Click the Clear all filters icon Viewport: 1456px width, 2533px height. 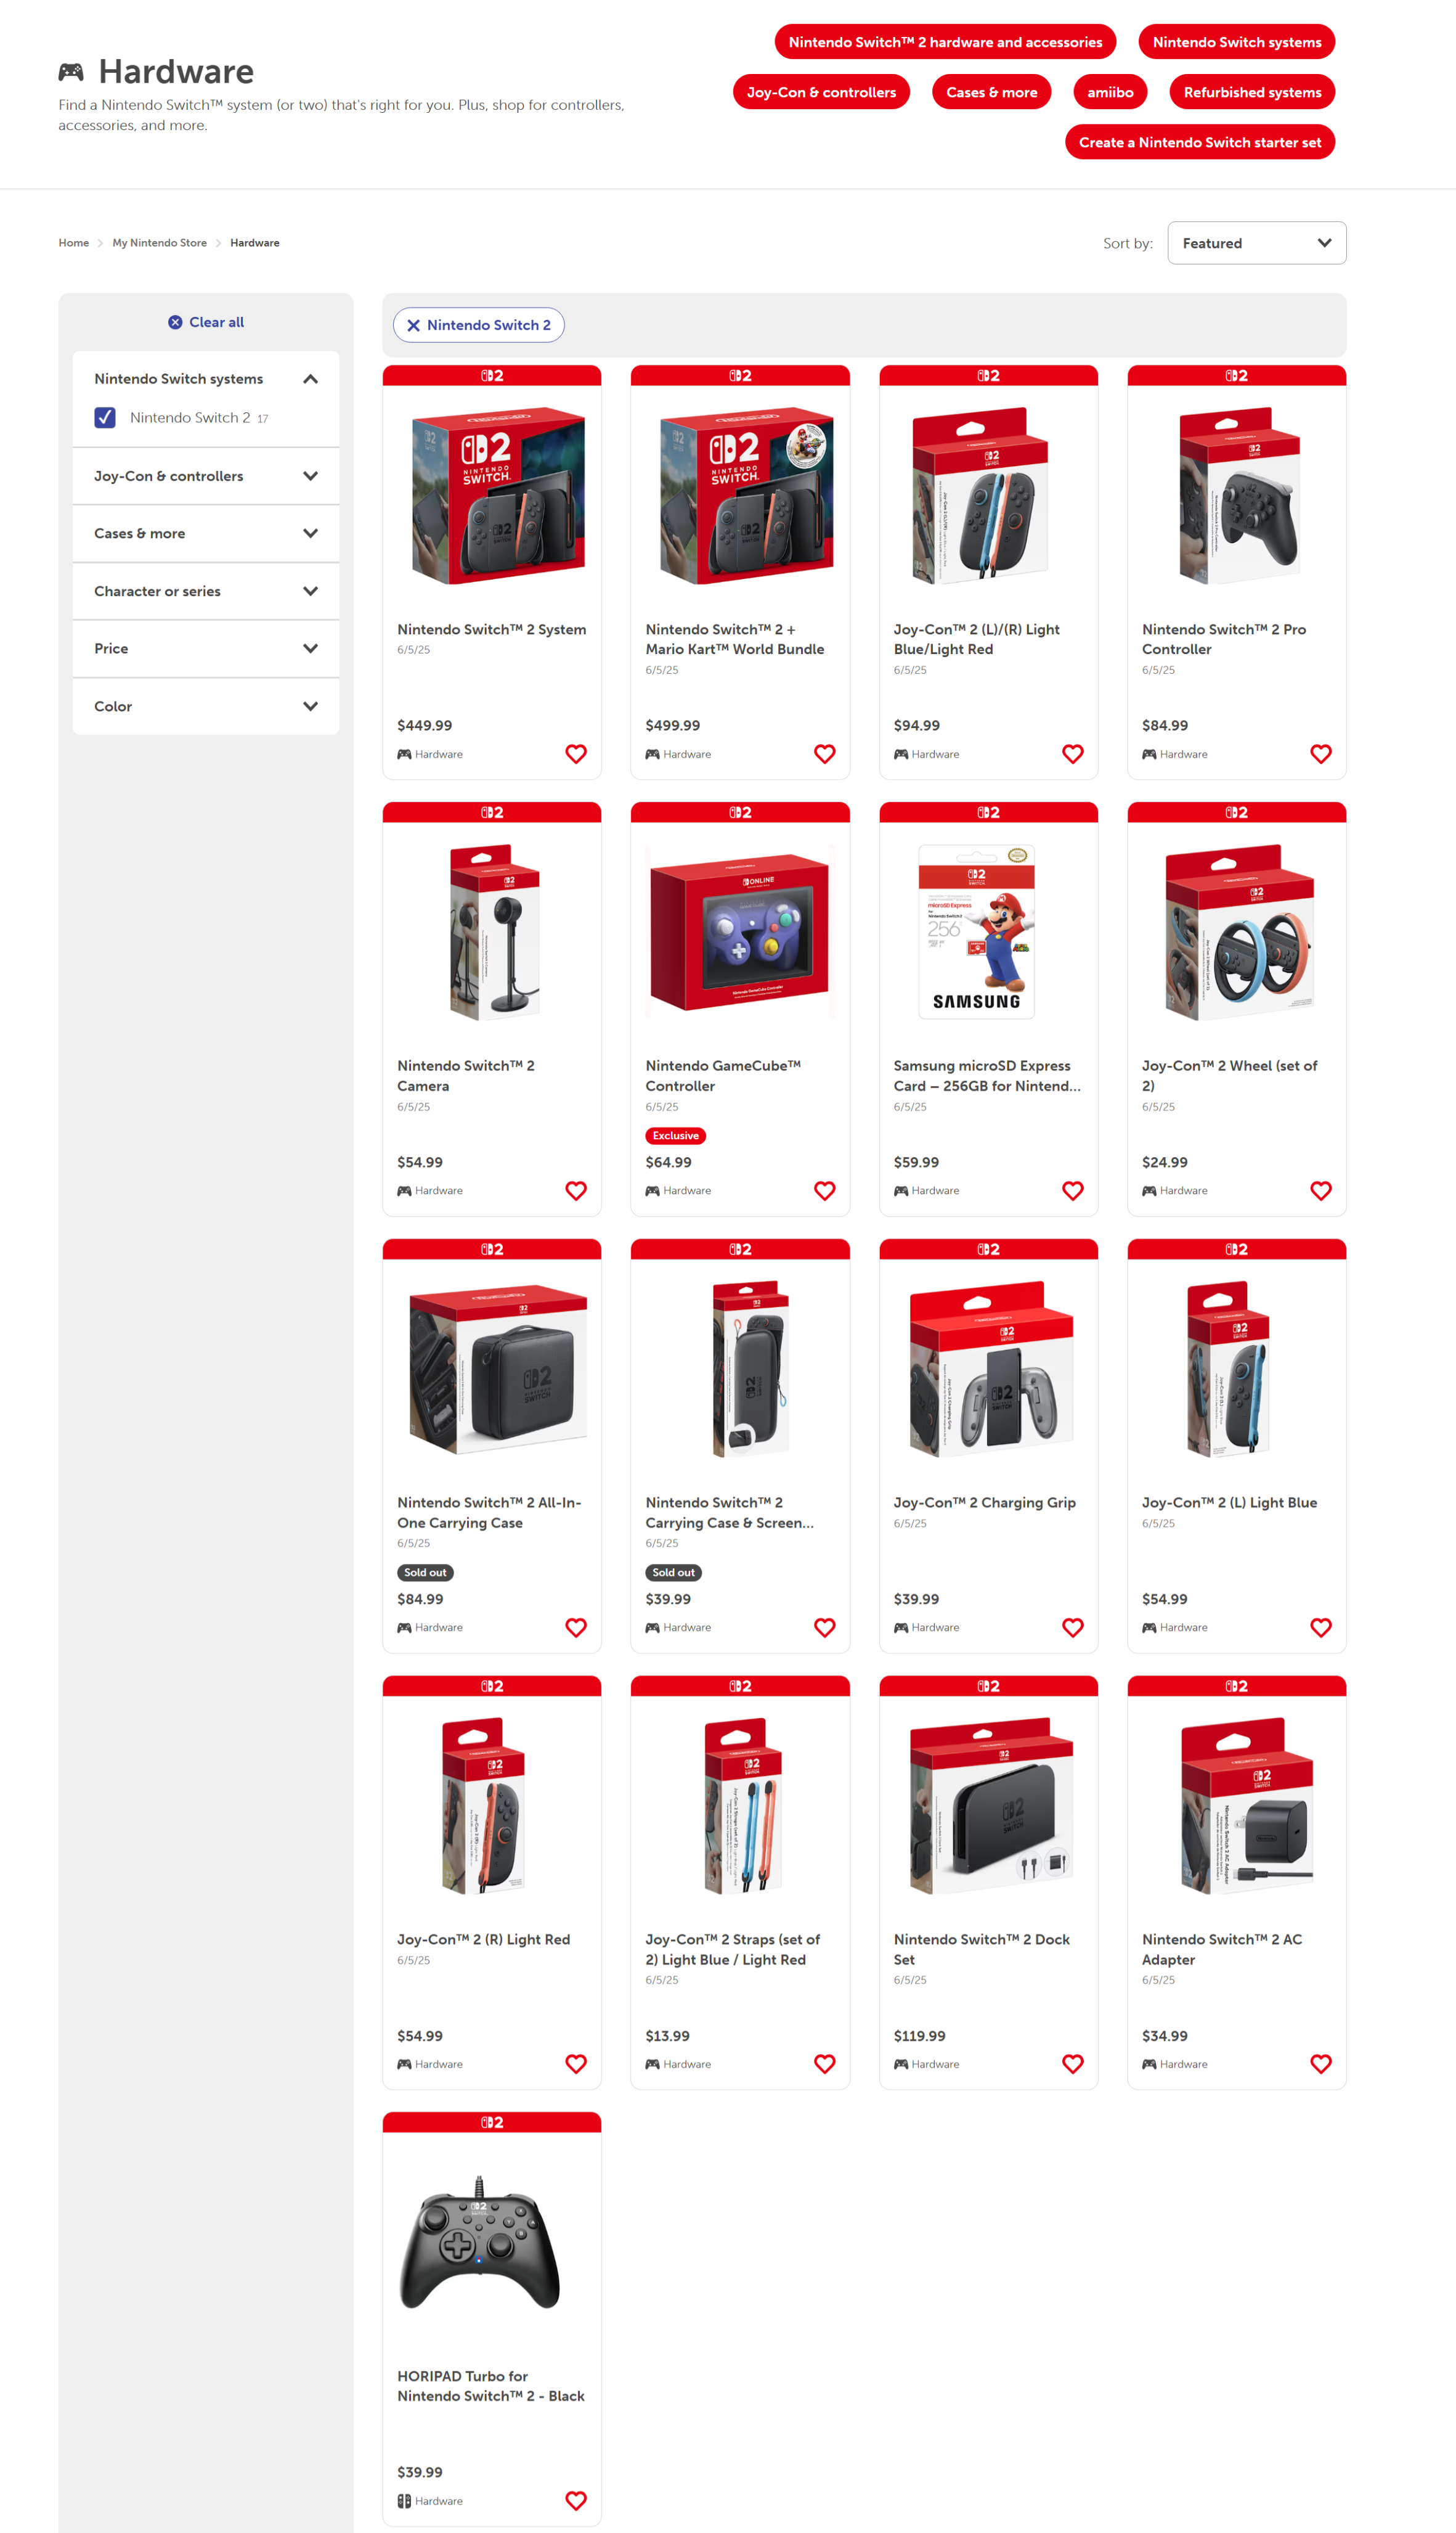point(175,322)
